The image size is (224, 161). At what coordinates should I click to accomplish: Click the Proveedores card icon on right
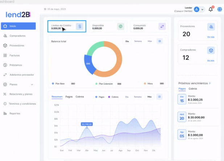click(x=211, y=27)
